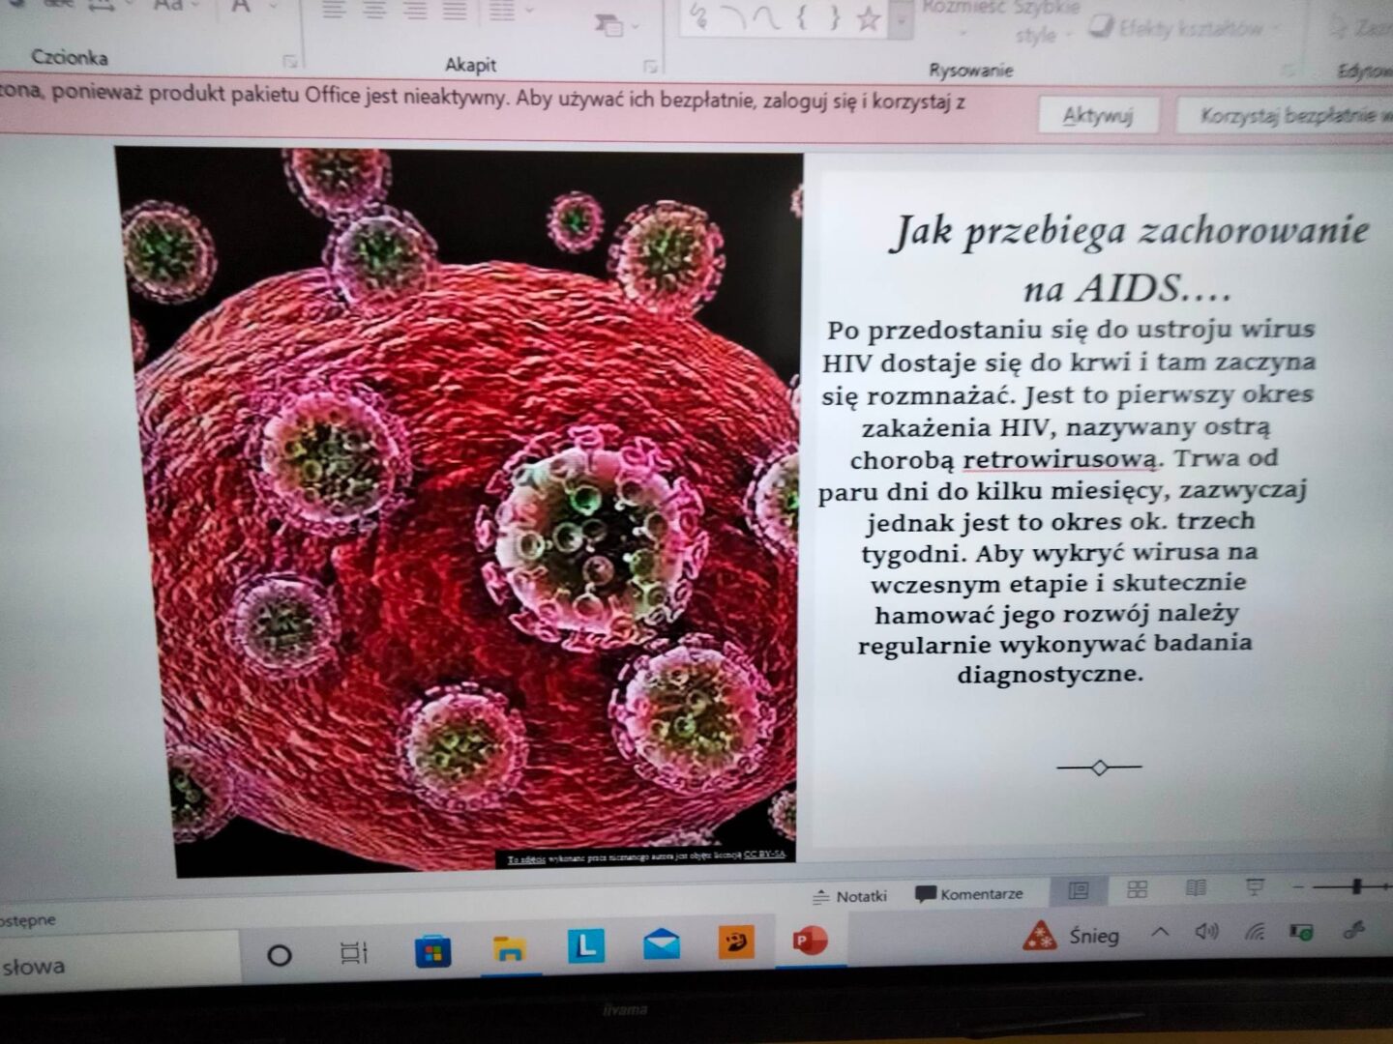This screenshot has height=1044, width=1393.
Task: Click the battery status tray icon
Action: [1302, 932]
